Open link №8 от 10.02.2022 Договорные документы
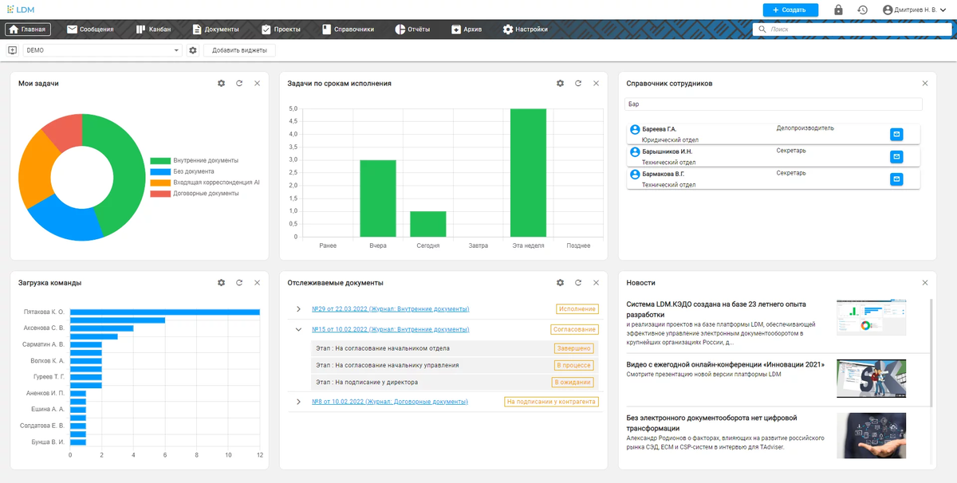 click(x=390, y=402)
